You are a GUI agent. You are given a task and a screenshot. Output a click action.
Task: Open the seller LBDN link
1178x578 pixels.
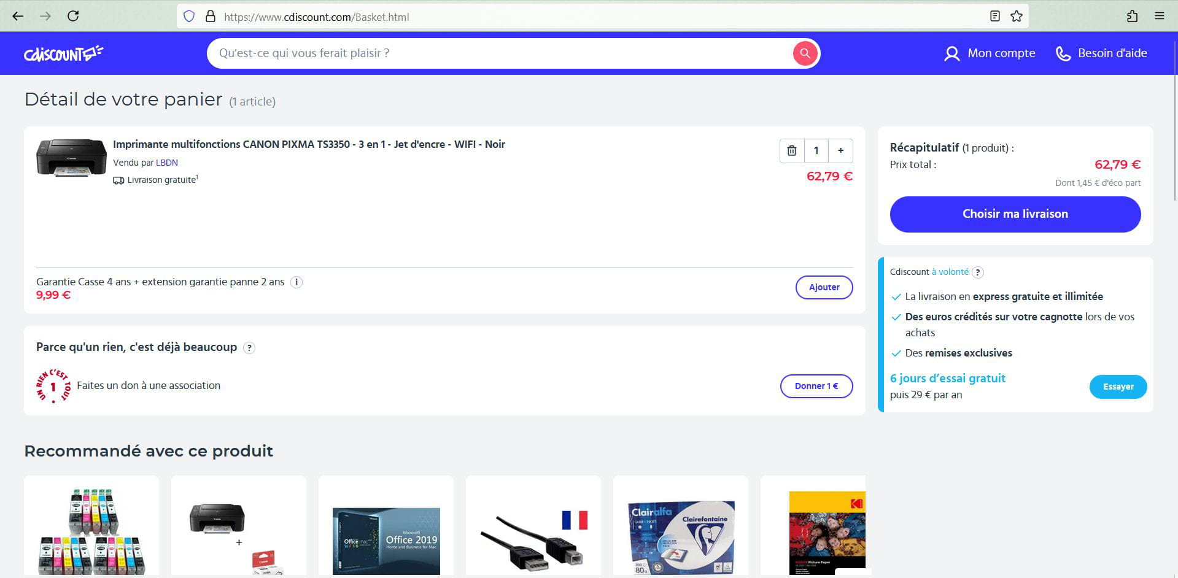(x=167, y=163)
